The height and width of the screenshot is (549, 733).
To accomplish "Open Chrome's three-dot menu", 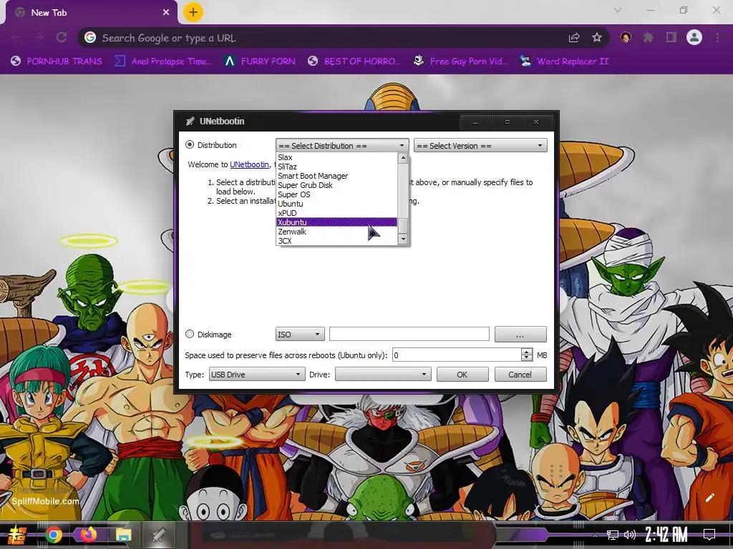I will 717,38.
